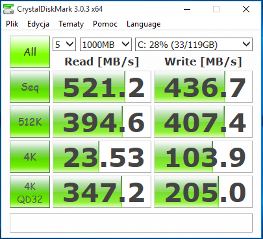
Task: Start the 512K benchmark test
Action: 30,122
